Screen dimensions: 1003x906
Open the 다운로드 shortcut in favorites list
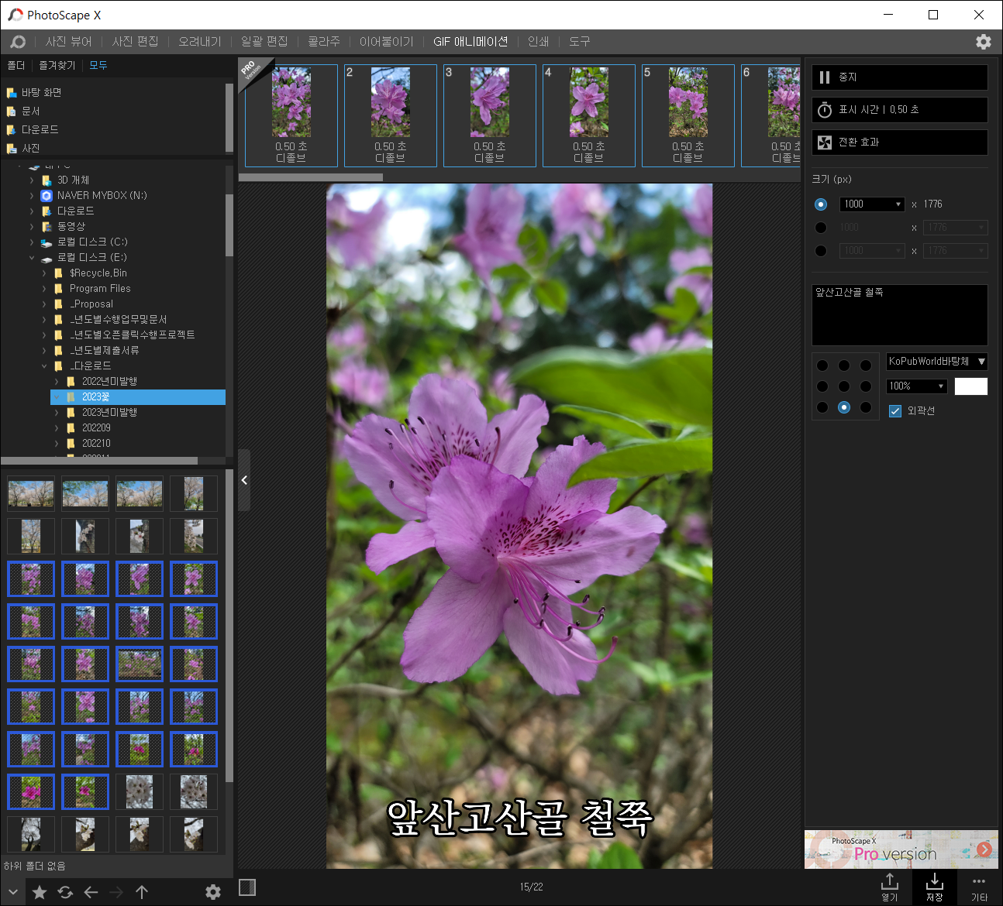(x=33, y=129)
